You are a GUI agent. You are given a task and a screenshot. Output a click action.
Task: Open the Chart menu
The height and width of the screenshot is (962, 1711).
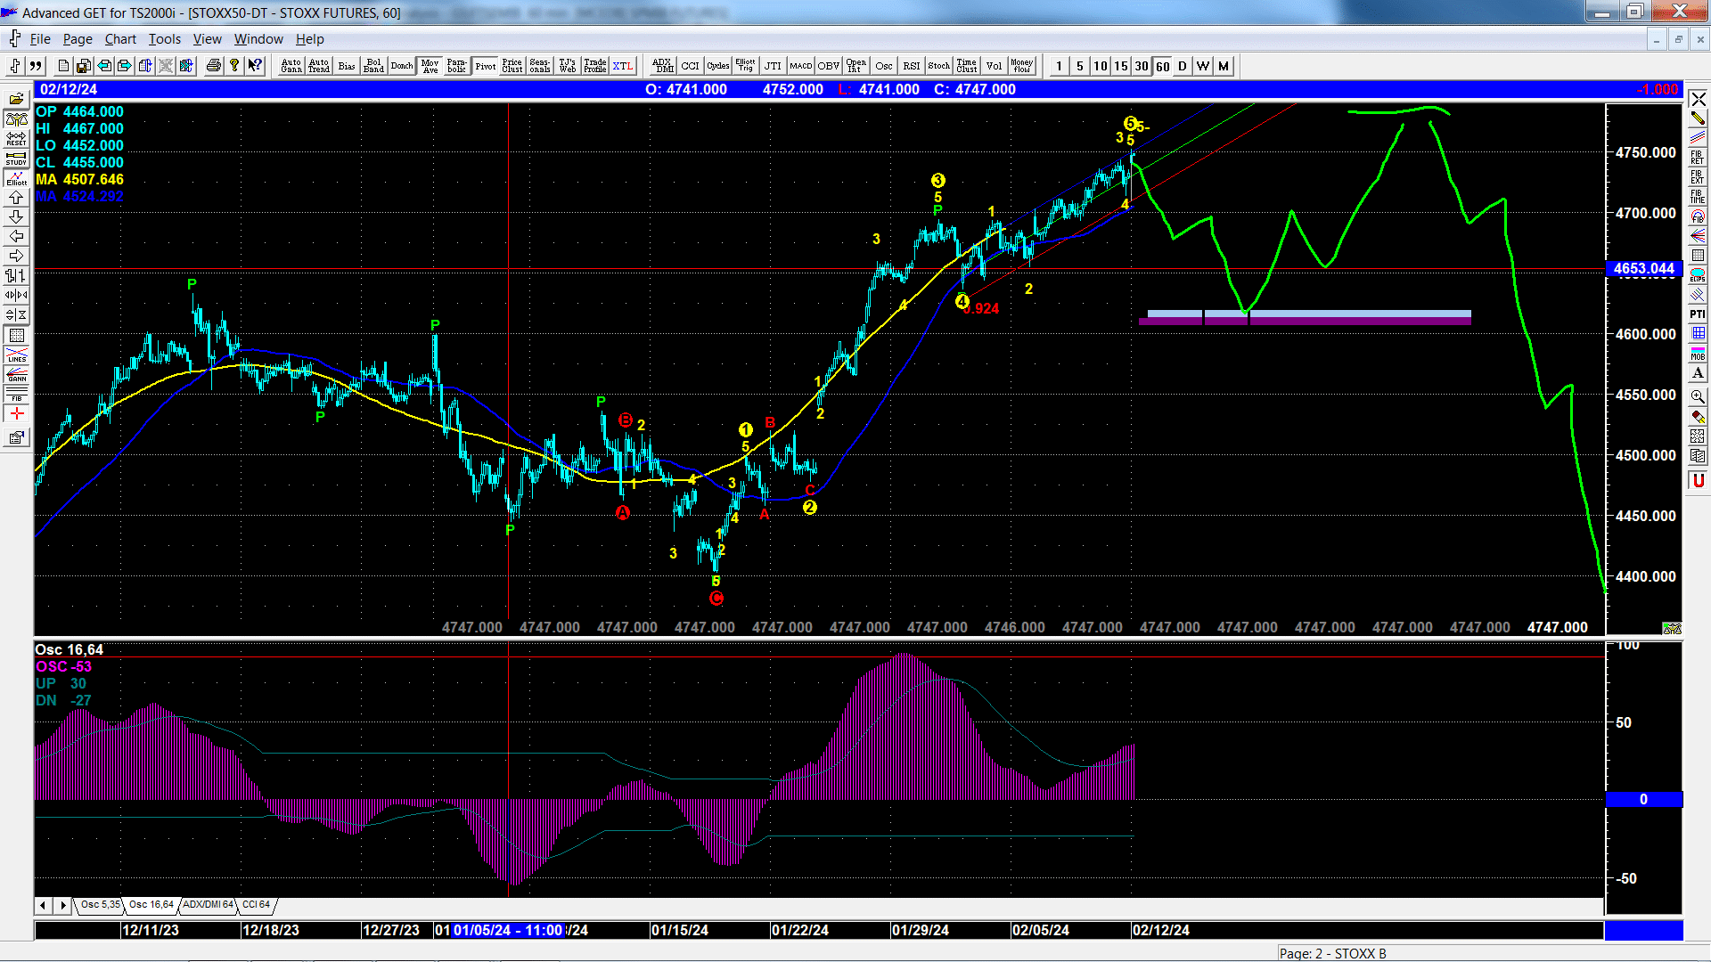(120, 39)
